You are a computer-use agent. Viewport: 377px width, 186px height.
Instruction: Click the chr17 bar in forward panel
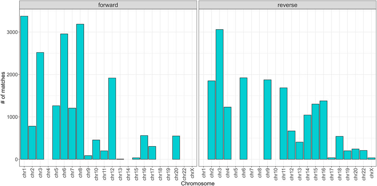[152, 153]
